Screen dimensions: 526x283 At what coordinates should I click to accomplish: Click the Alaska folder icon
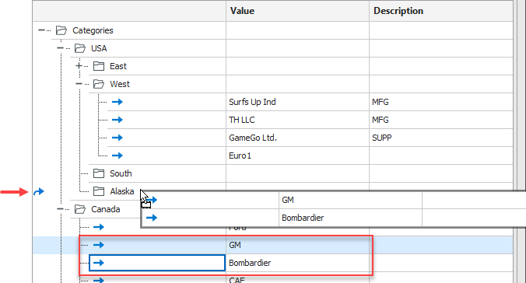tap(99, 191)
